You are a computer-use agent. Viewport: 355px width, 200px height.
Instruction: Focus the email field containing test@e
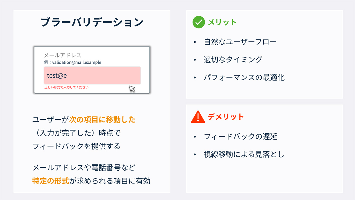click(92, 75)
